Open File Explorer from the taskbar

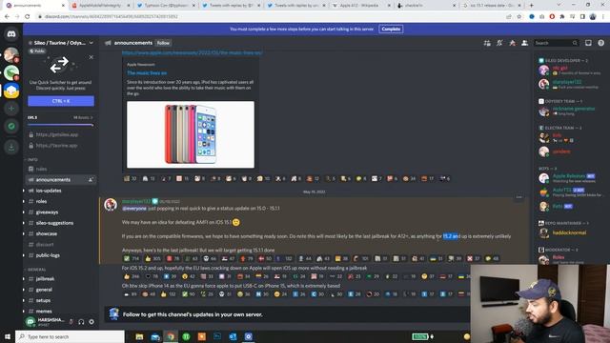139,336
